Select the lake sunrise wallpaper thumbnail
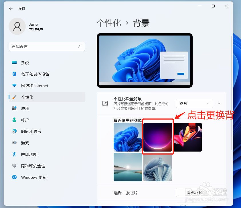This screenshot has width=241, height=208. click(128, 167)
